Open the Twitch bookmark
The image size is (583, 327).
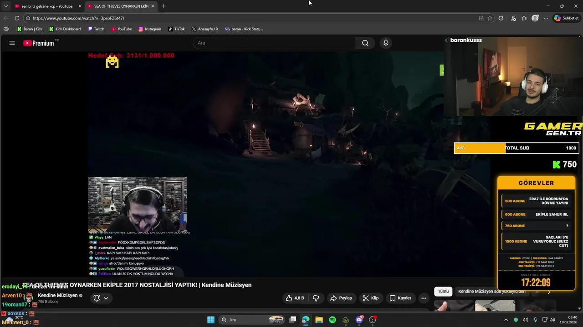pyautogui.click(x=96, y=29)
